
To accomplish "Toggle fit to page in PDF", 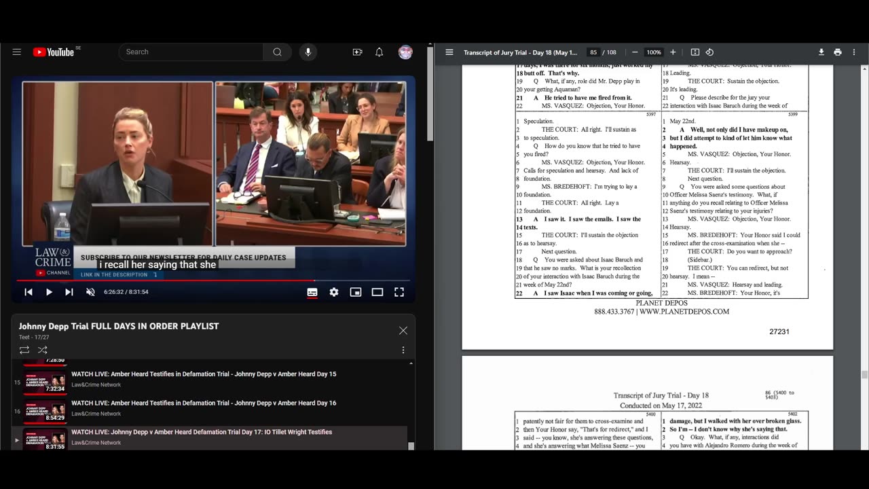I will (x=695, y=52).
